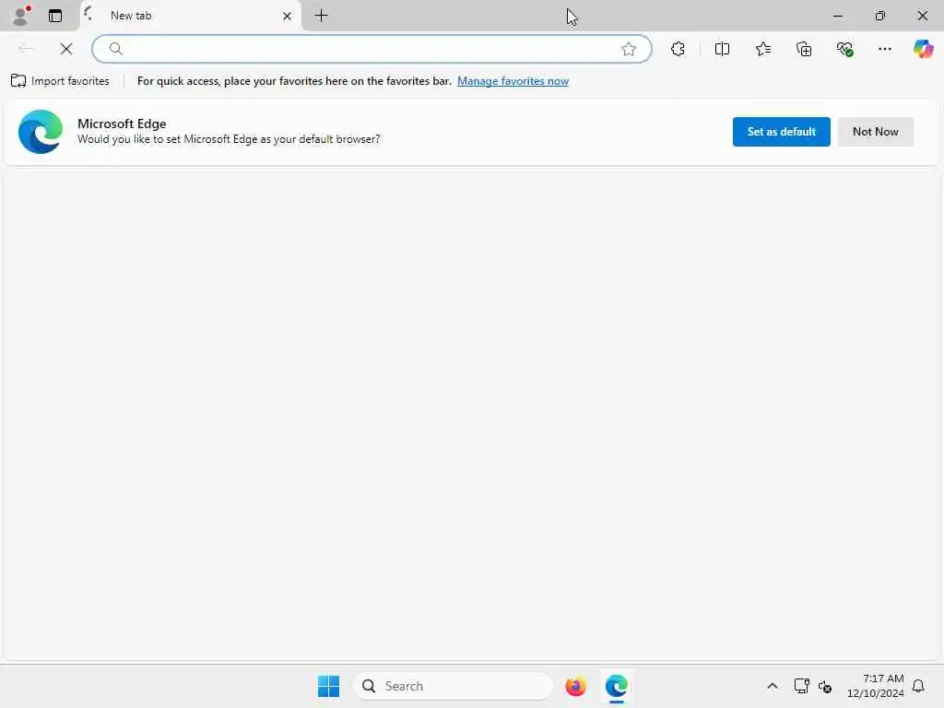Launch Copilot from toolbar
Image resolution: width=944 pixels, height=708 pixels.
coord(923,49)
